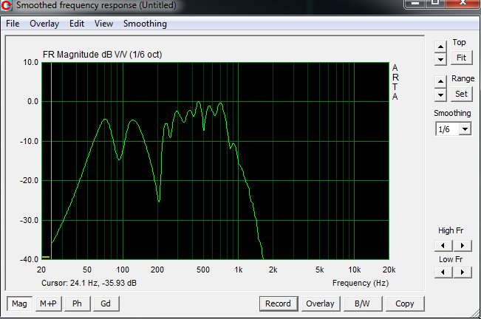The width and height of the screenshot is (481, 319).
Task: Click the Fit button
Action: point(461,58)
